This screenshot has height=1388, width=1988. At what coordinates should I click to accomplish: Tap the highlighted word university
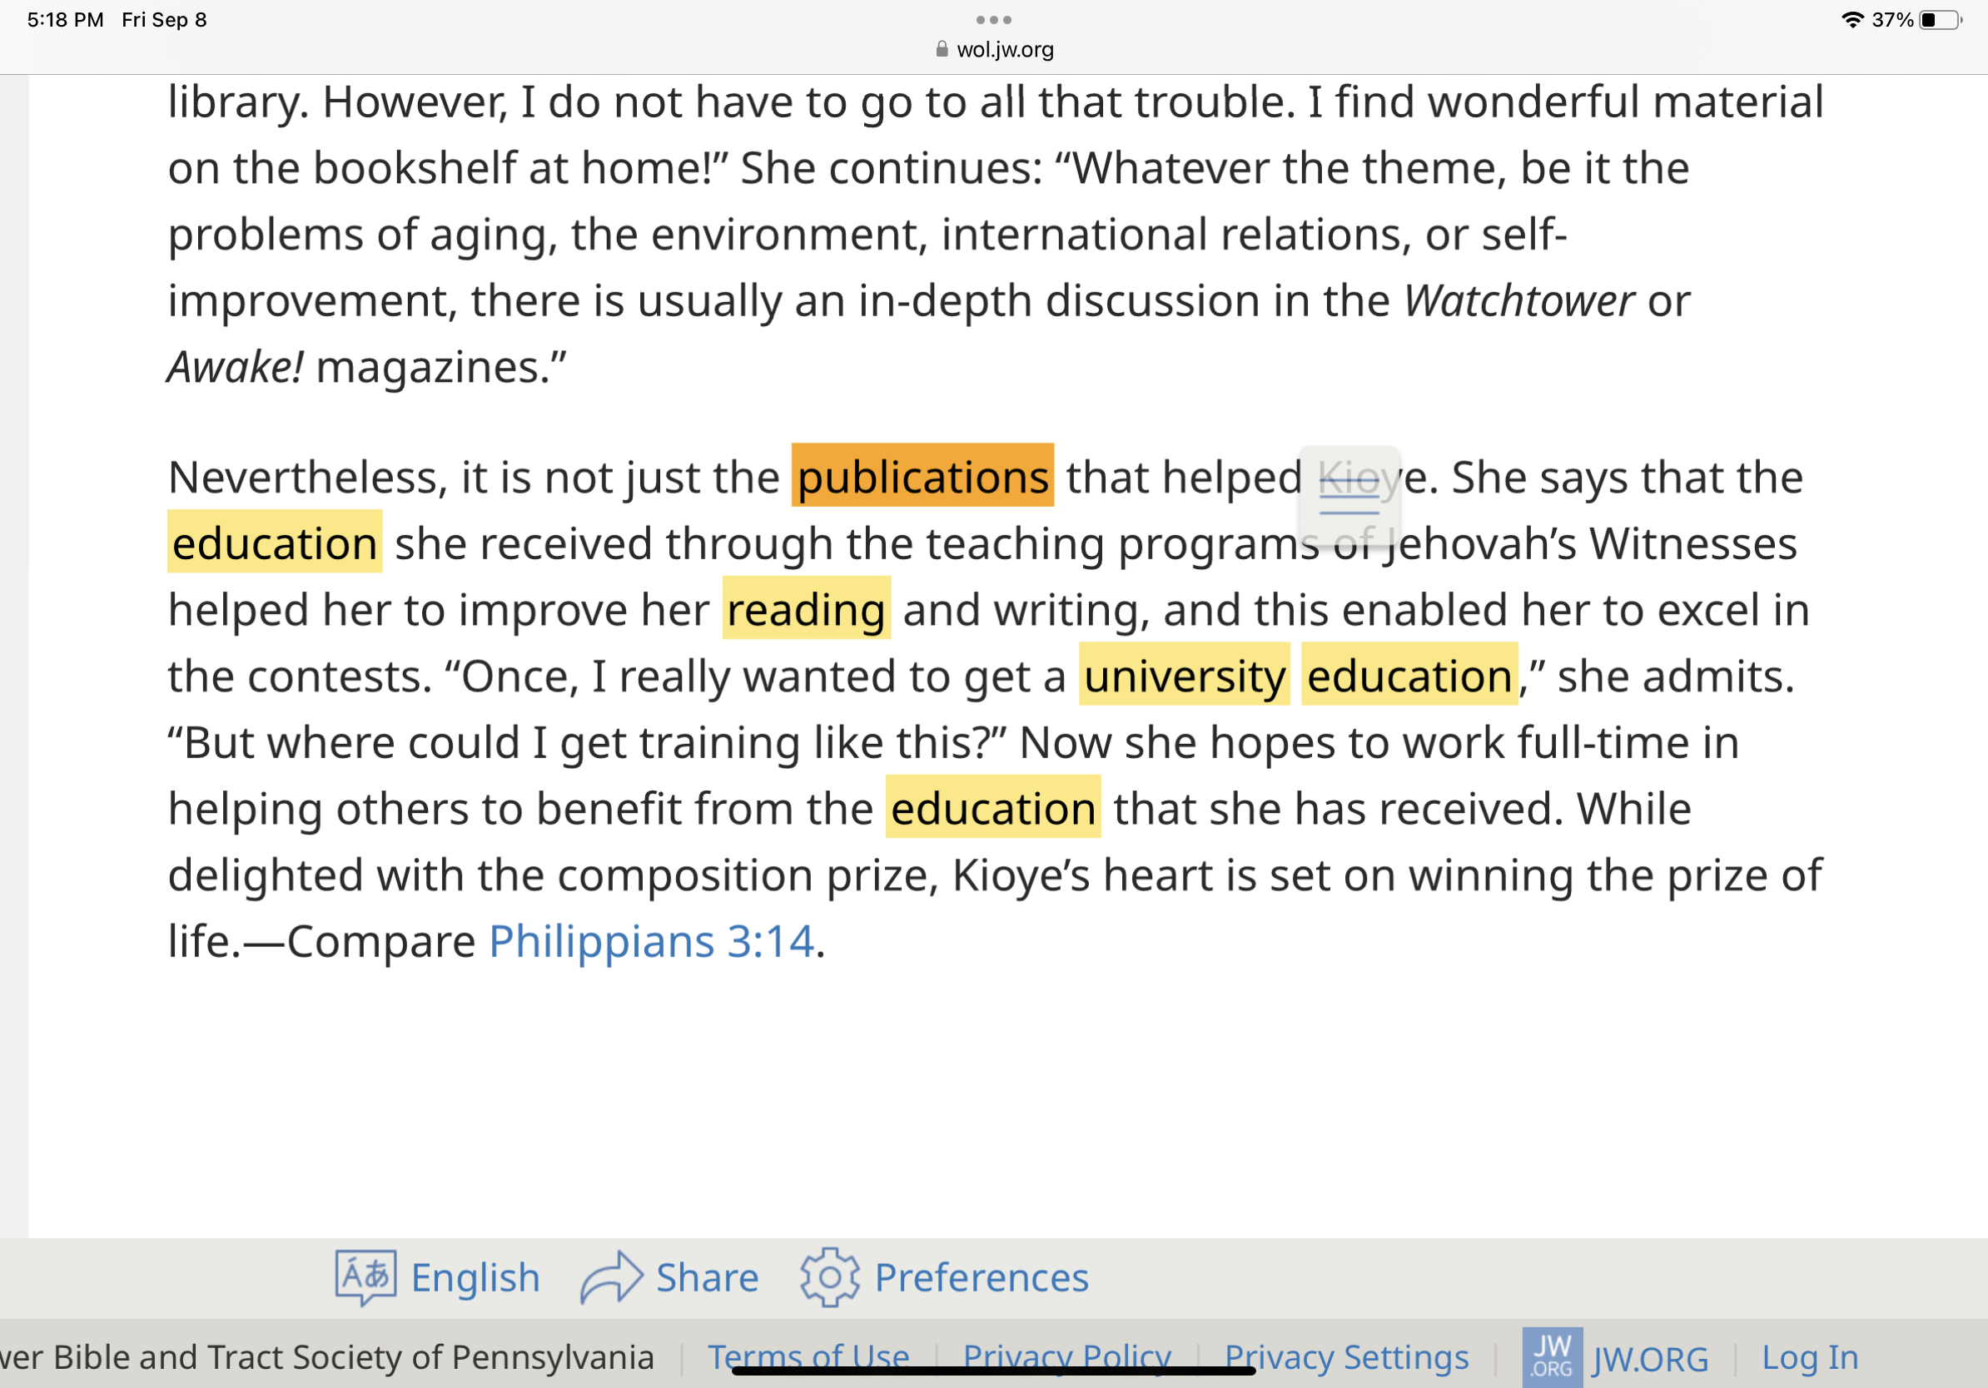[1185, 675]
